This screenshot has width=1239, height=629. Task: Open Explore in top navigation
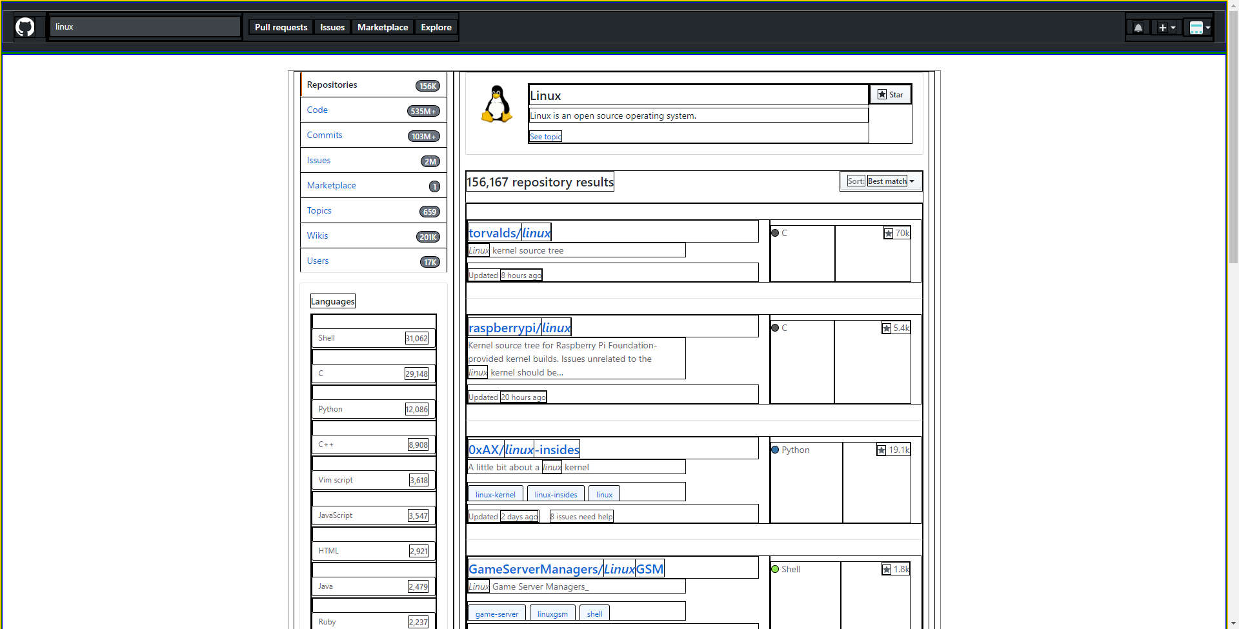click(436, 27)
